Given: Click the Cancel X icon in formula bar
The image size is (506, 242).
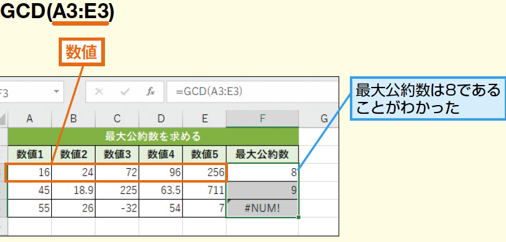Looking at the screenshot, I should click(99, 92).
